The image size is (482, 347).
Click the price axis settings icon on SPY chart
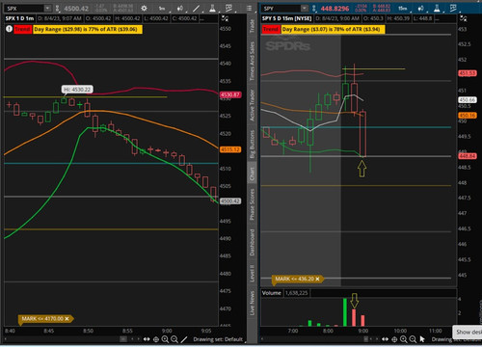coord(463,18)
